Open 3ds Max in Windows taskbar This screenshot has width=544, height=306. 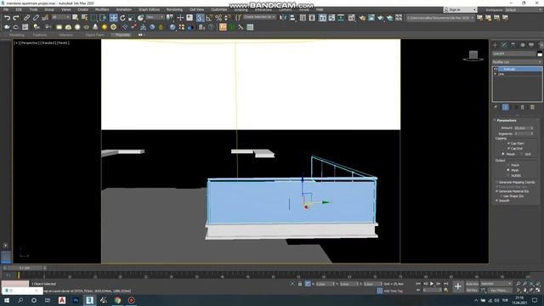pyautogui.click(x=89, y=300)
